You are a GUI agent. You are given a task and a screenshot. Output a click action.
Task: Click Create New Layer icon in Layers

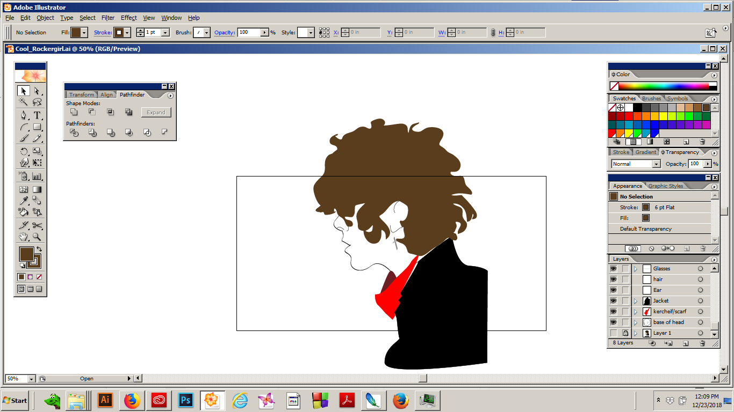coord(686,343)
